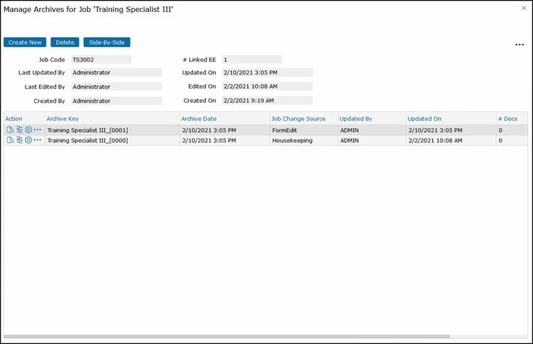Open the three-dot more options menu at top right

click(x=519, y=45)
